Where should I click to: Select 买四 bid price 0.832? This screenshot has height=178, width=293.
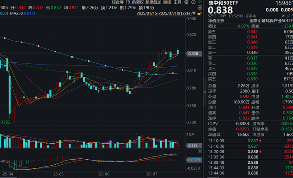click(x=252, y=74)
